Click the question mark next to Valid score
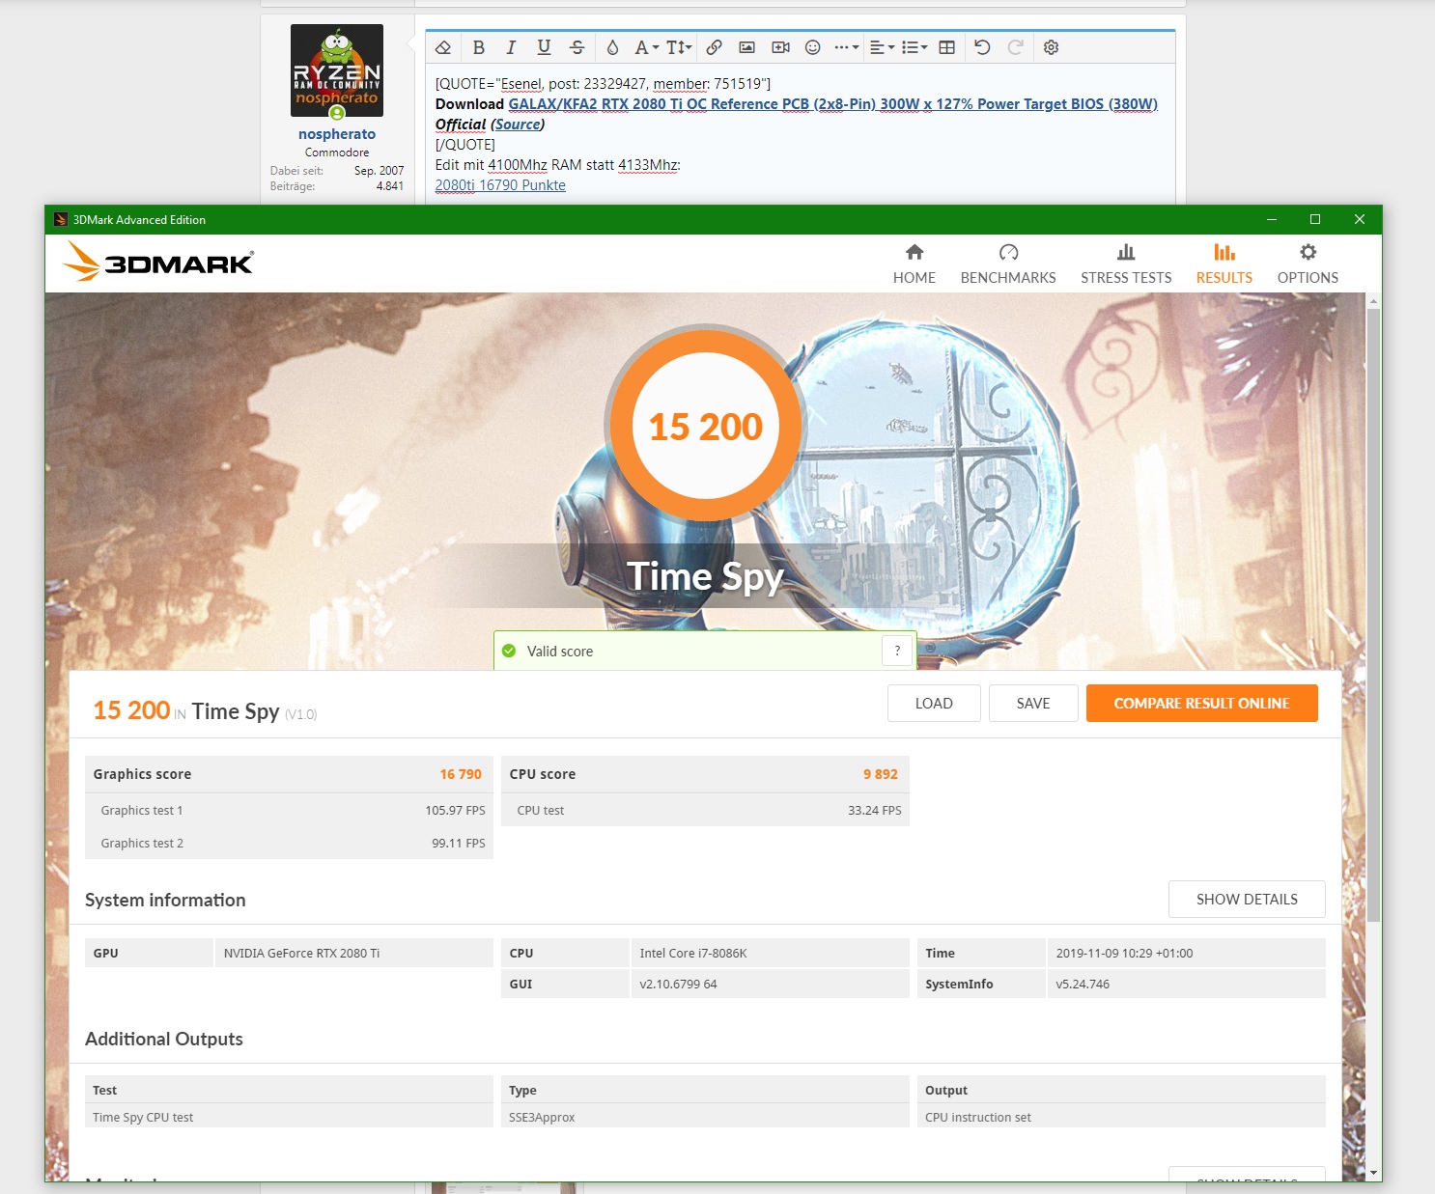The height and width of the screenshot is (1194, 1435). coord(897,651)
